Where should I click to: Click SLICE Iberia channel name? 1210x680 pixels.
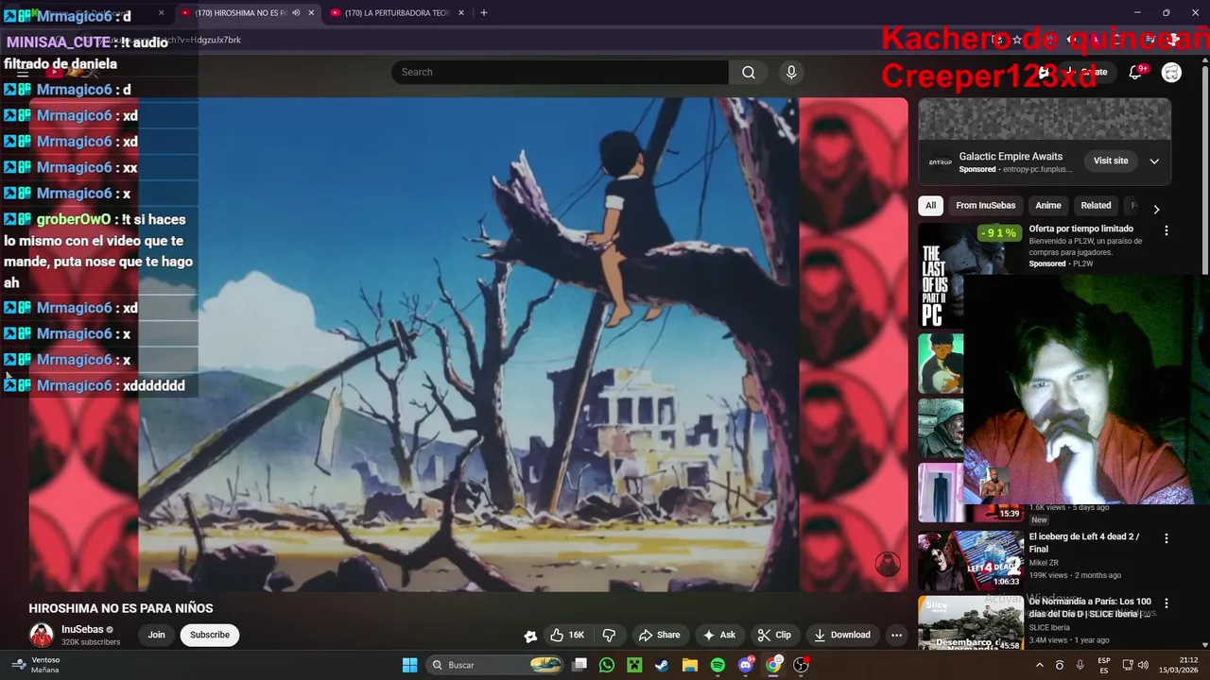click(1049, 627)
